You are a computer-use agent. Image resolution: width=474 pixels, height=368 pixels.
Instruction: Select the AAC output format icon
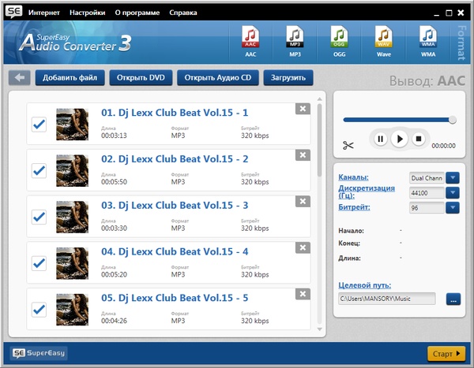click(250, 42)
